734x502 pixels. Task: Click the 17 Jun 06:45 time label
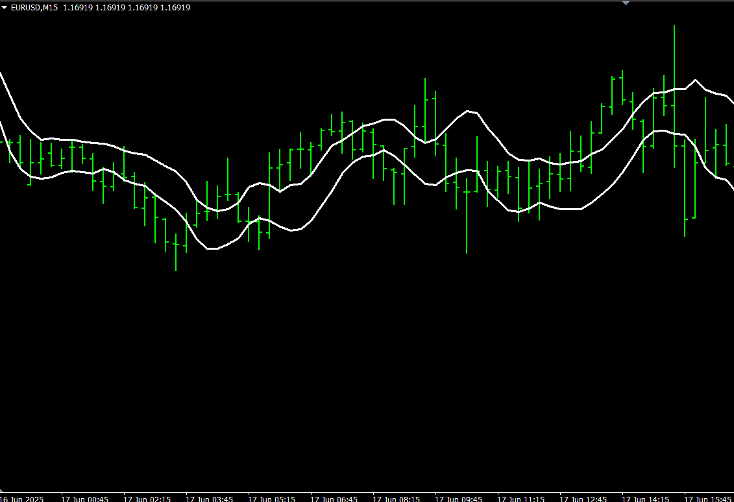334,499
